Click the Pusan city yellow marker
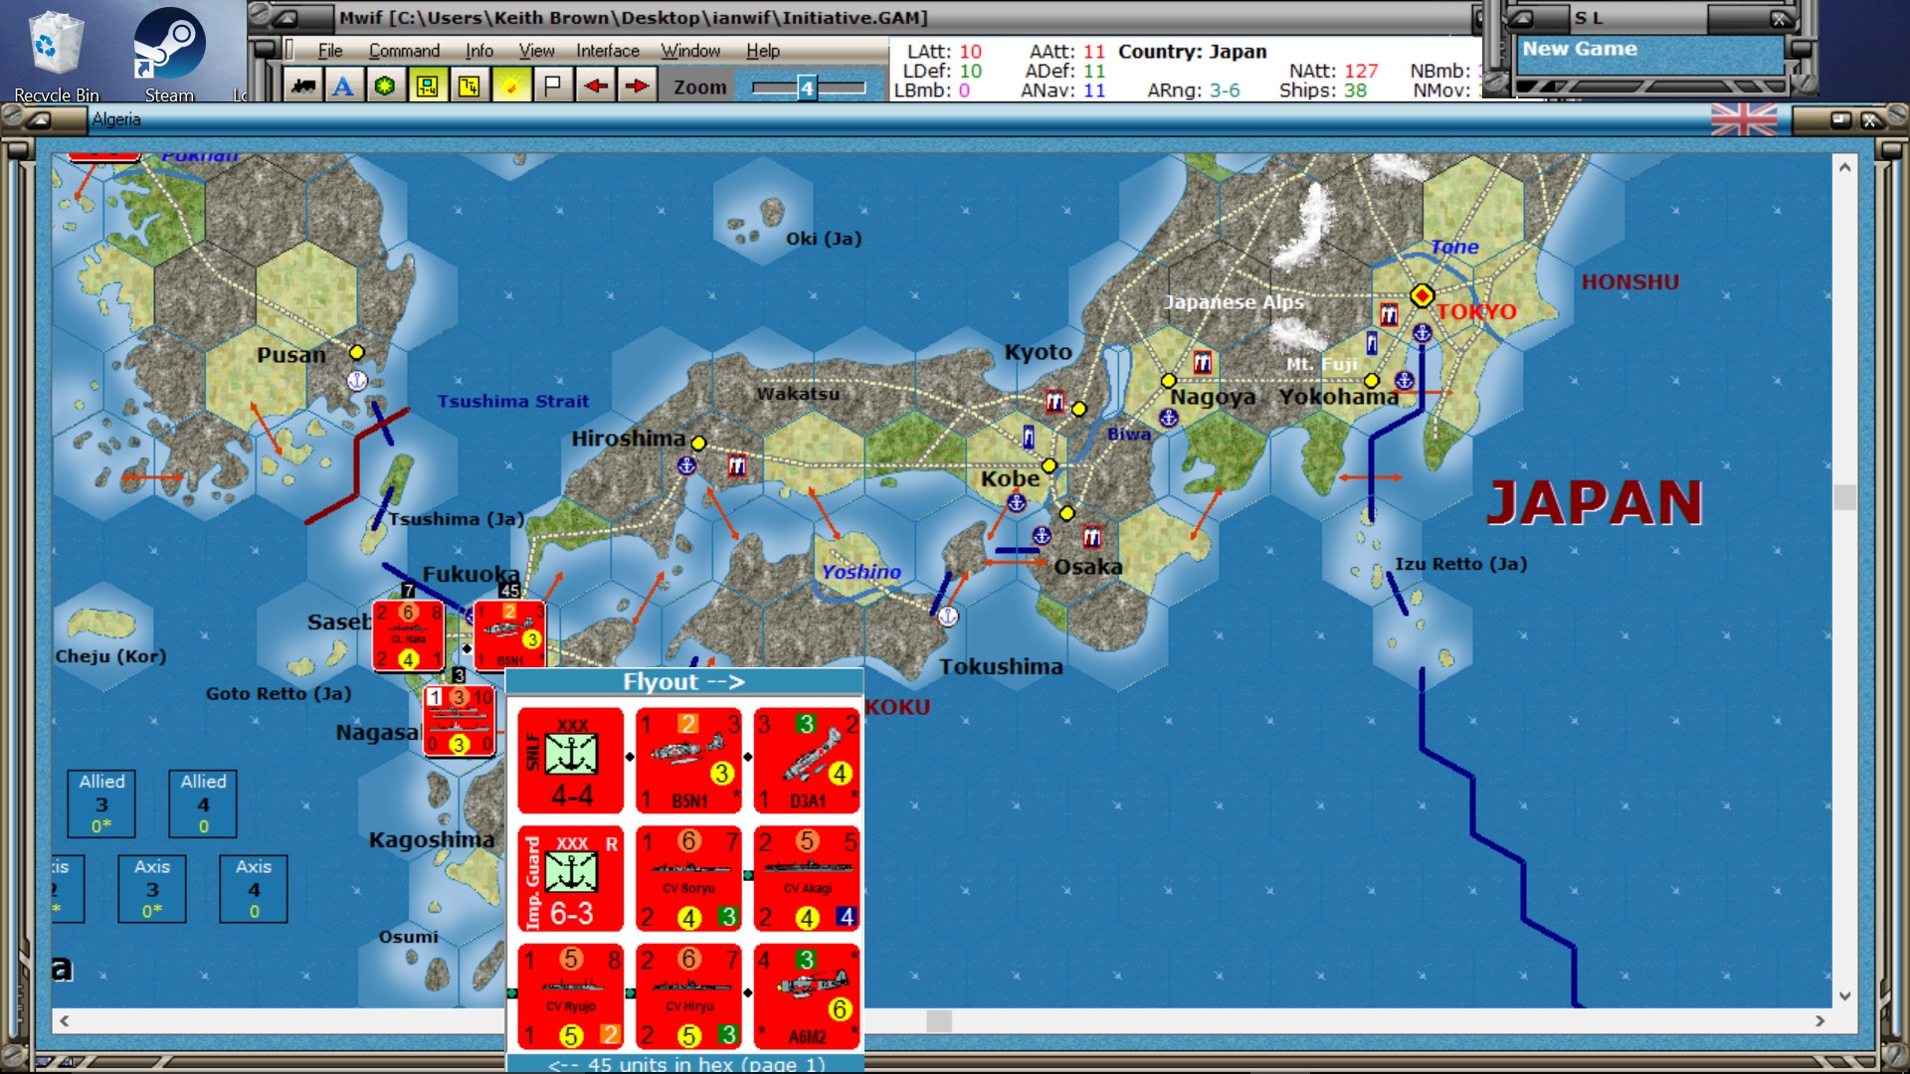The height and width of the screenshot is (1074, 1910). coord(357,352)
